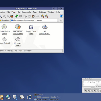Launch the multimedia speaker panel icon
Viewport: 101px width, 101px height.
click(15, 97)
